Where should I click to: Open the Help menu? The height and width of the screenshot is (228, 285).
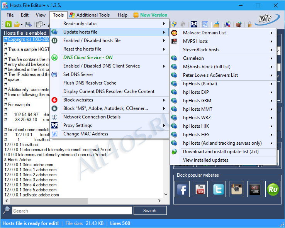pos(122,15)
